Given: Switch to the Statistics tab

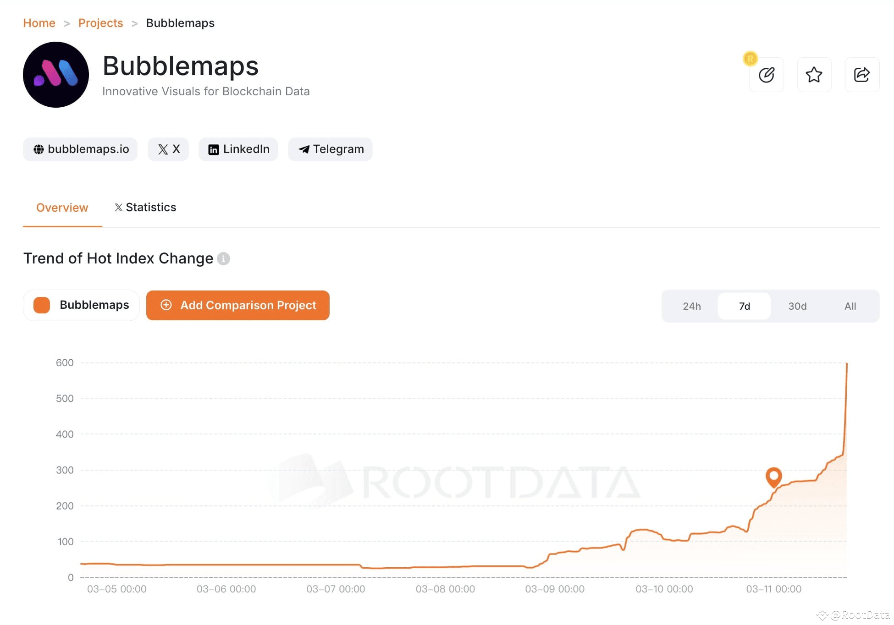Looking at the screenshot, I should click(145, 207).
